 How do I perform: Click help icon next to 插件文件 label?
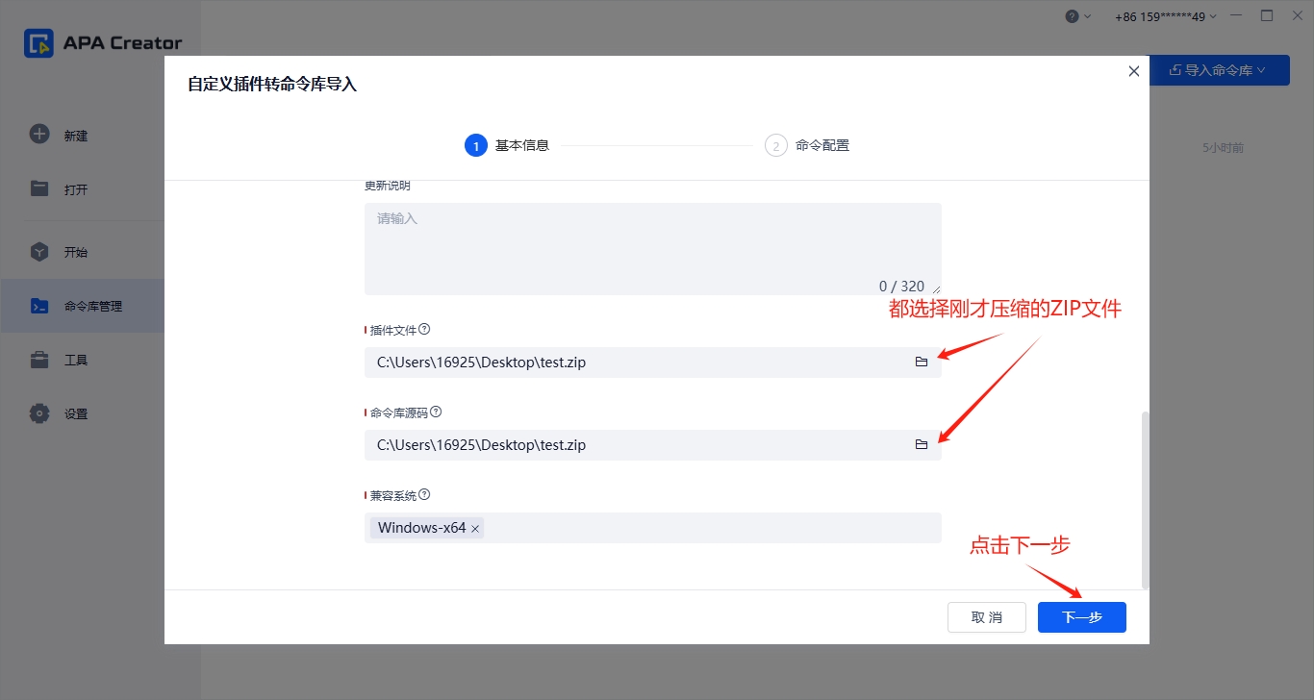point(424,329)
